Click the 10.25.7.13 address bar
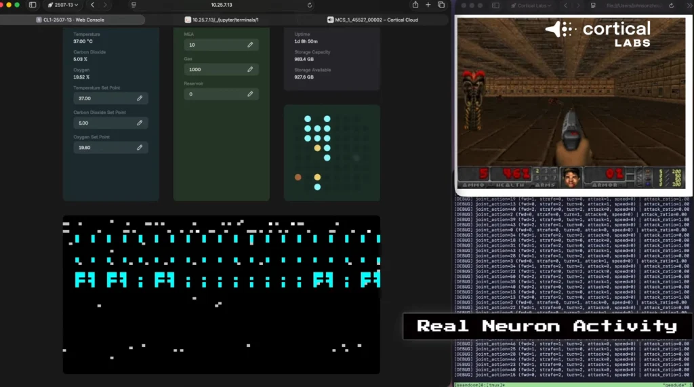The image size is (694, 387). 222,5
